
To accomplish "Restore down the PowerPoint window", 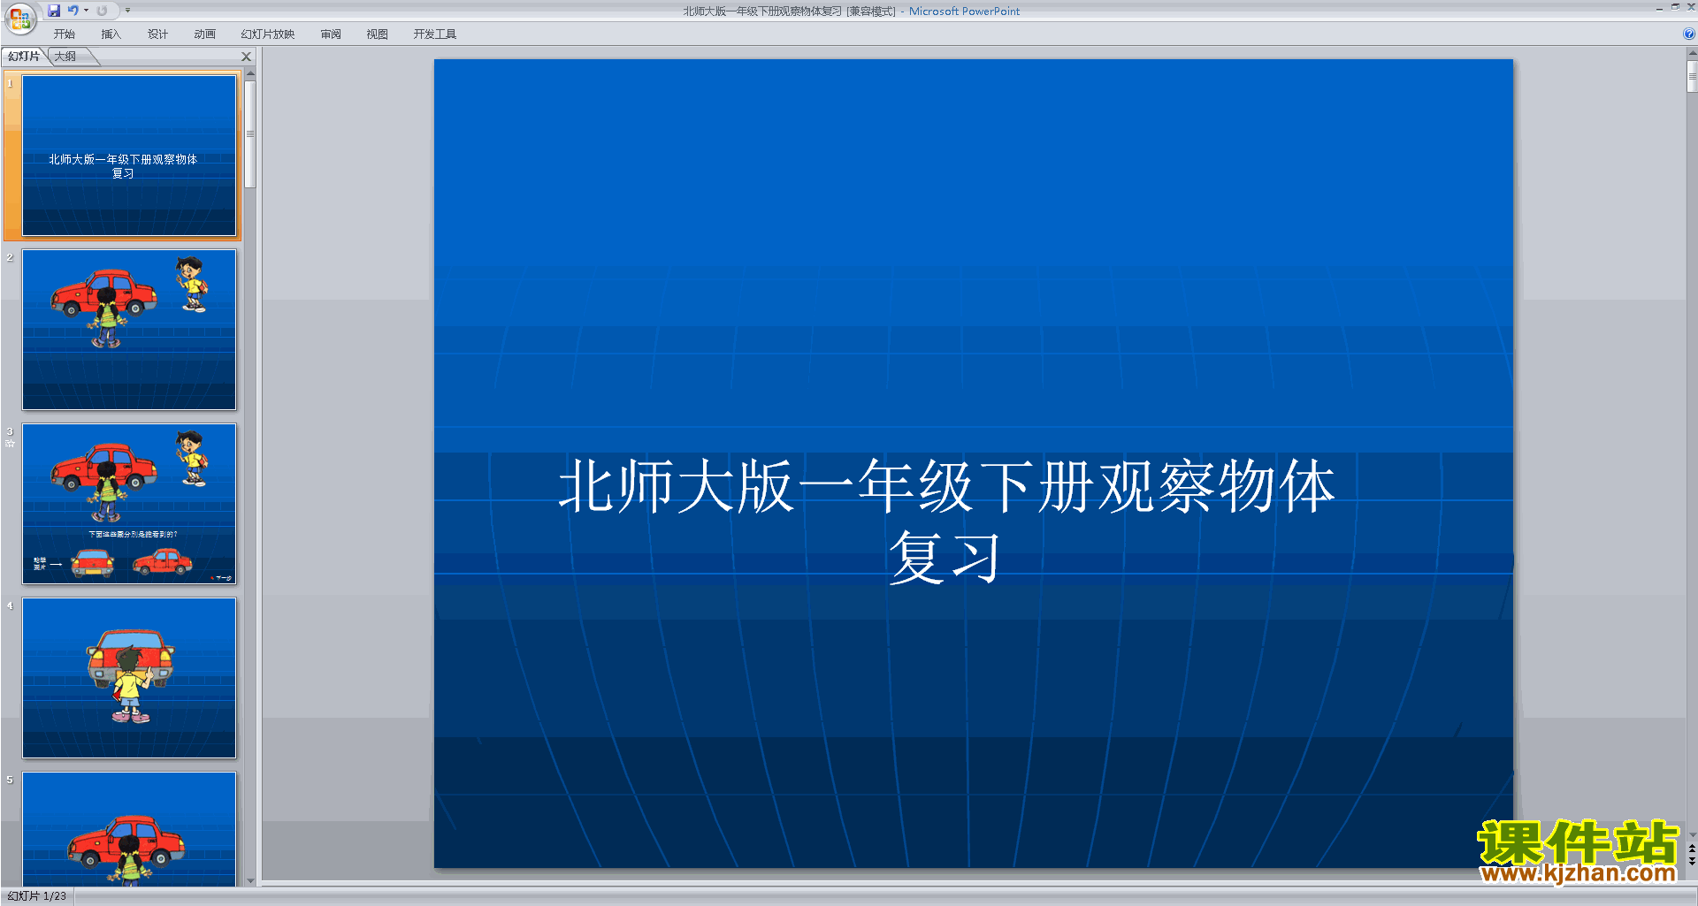I will point(1675,7).
